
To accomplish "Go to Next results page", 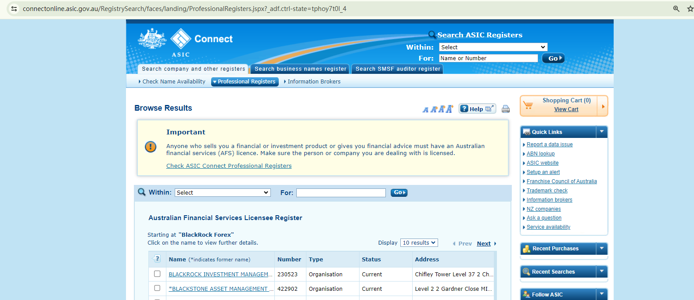I will (484, 243).
